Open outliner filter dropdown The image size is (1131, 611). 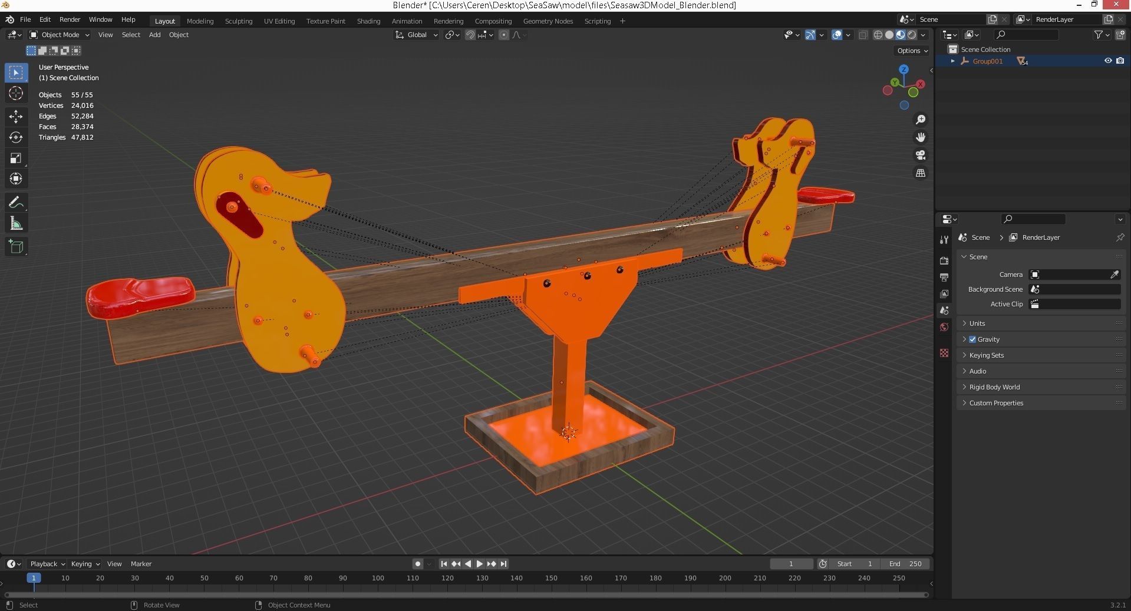coord(1102,35)
